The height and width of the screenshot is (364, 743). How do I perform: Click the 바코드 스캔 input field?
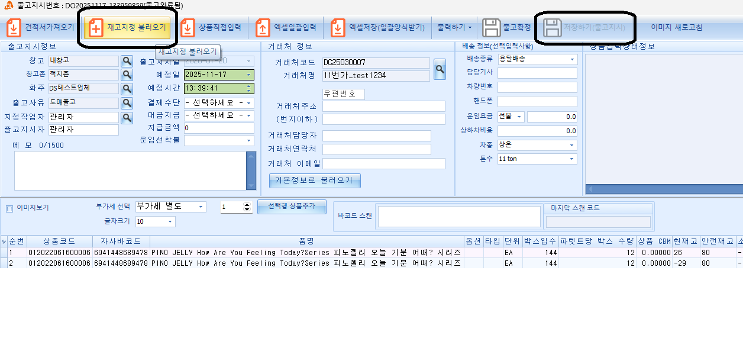459,217
